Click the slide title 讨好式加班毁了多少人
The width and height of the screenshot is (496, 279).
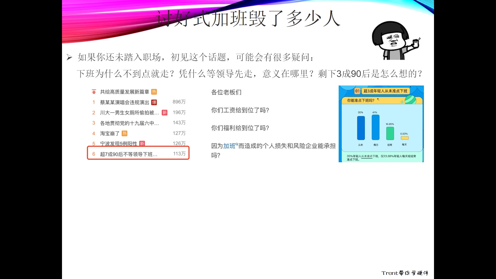point(248,19)
